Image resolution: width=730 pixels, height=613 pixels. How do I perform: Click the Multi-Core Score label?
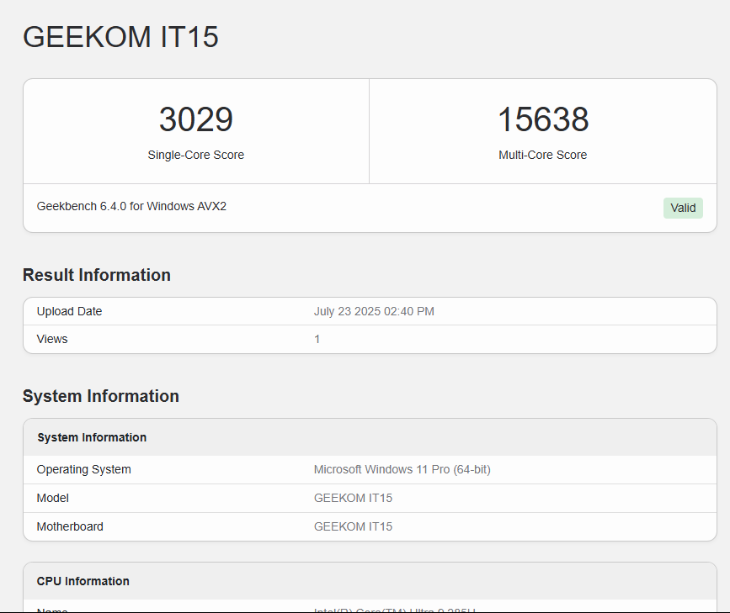pyautogui.click(x=543, y=155)
